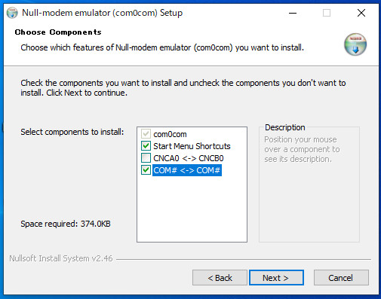Select the highlighted COM# <-> COM# entry
381x299 pixels.
(187, 170)
